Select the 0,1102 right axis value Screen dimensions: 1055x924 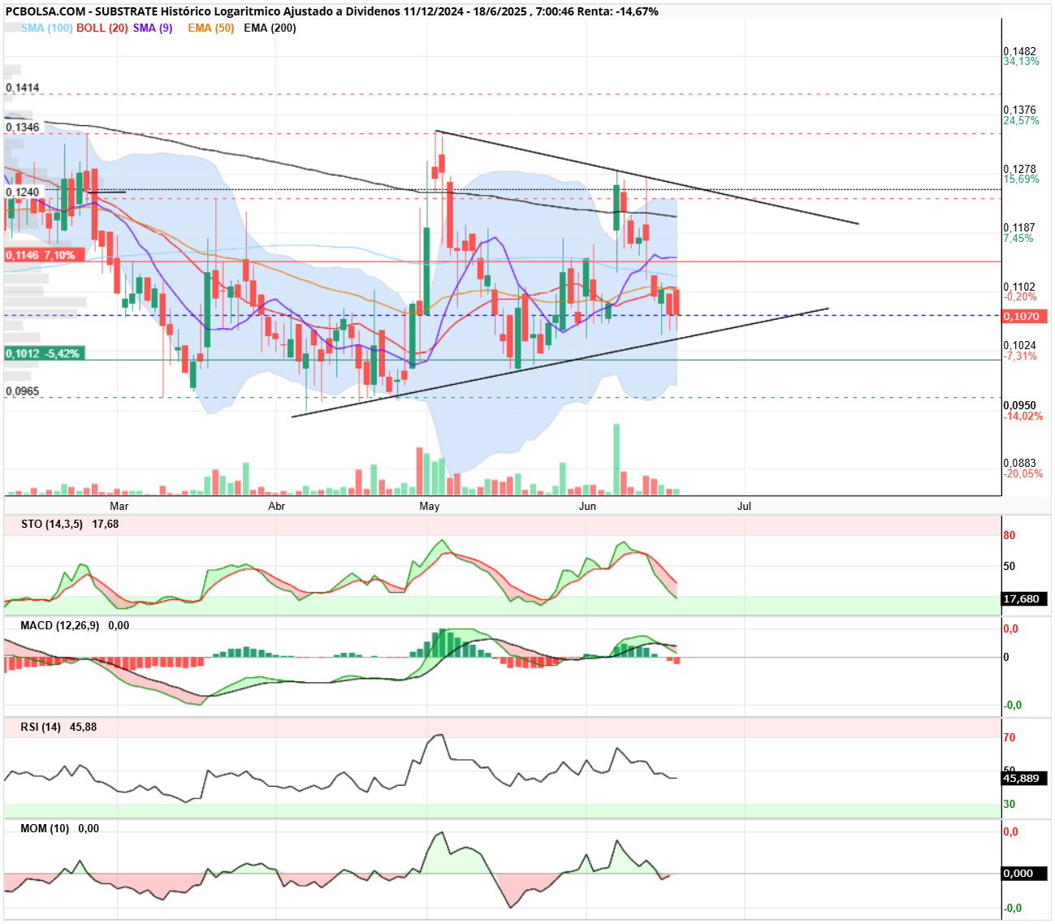coord(1020,287)
